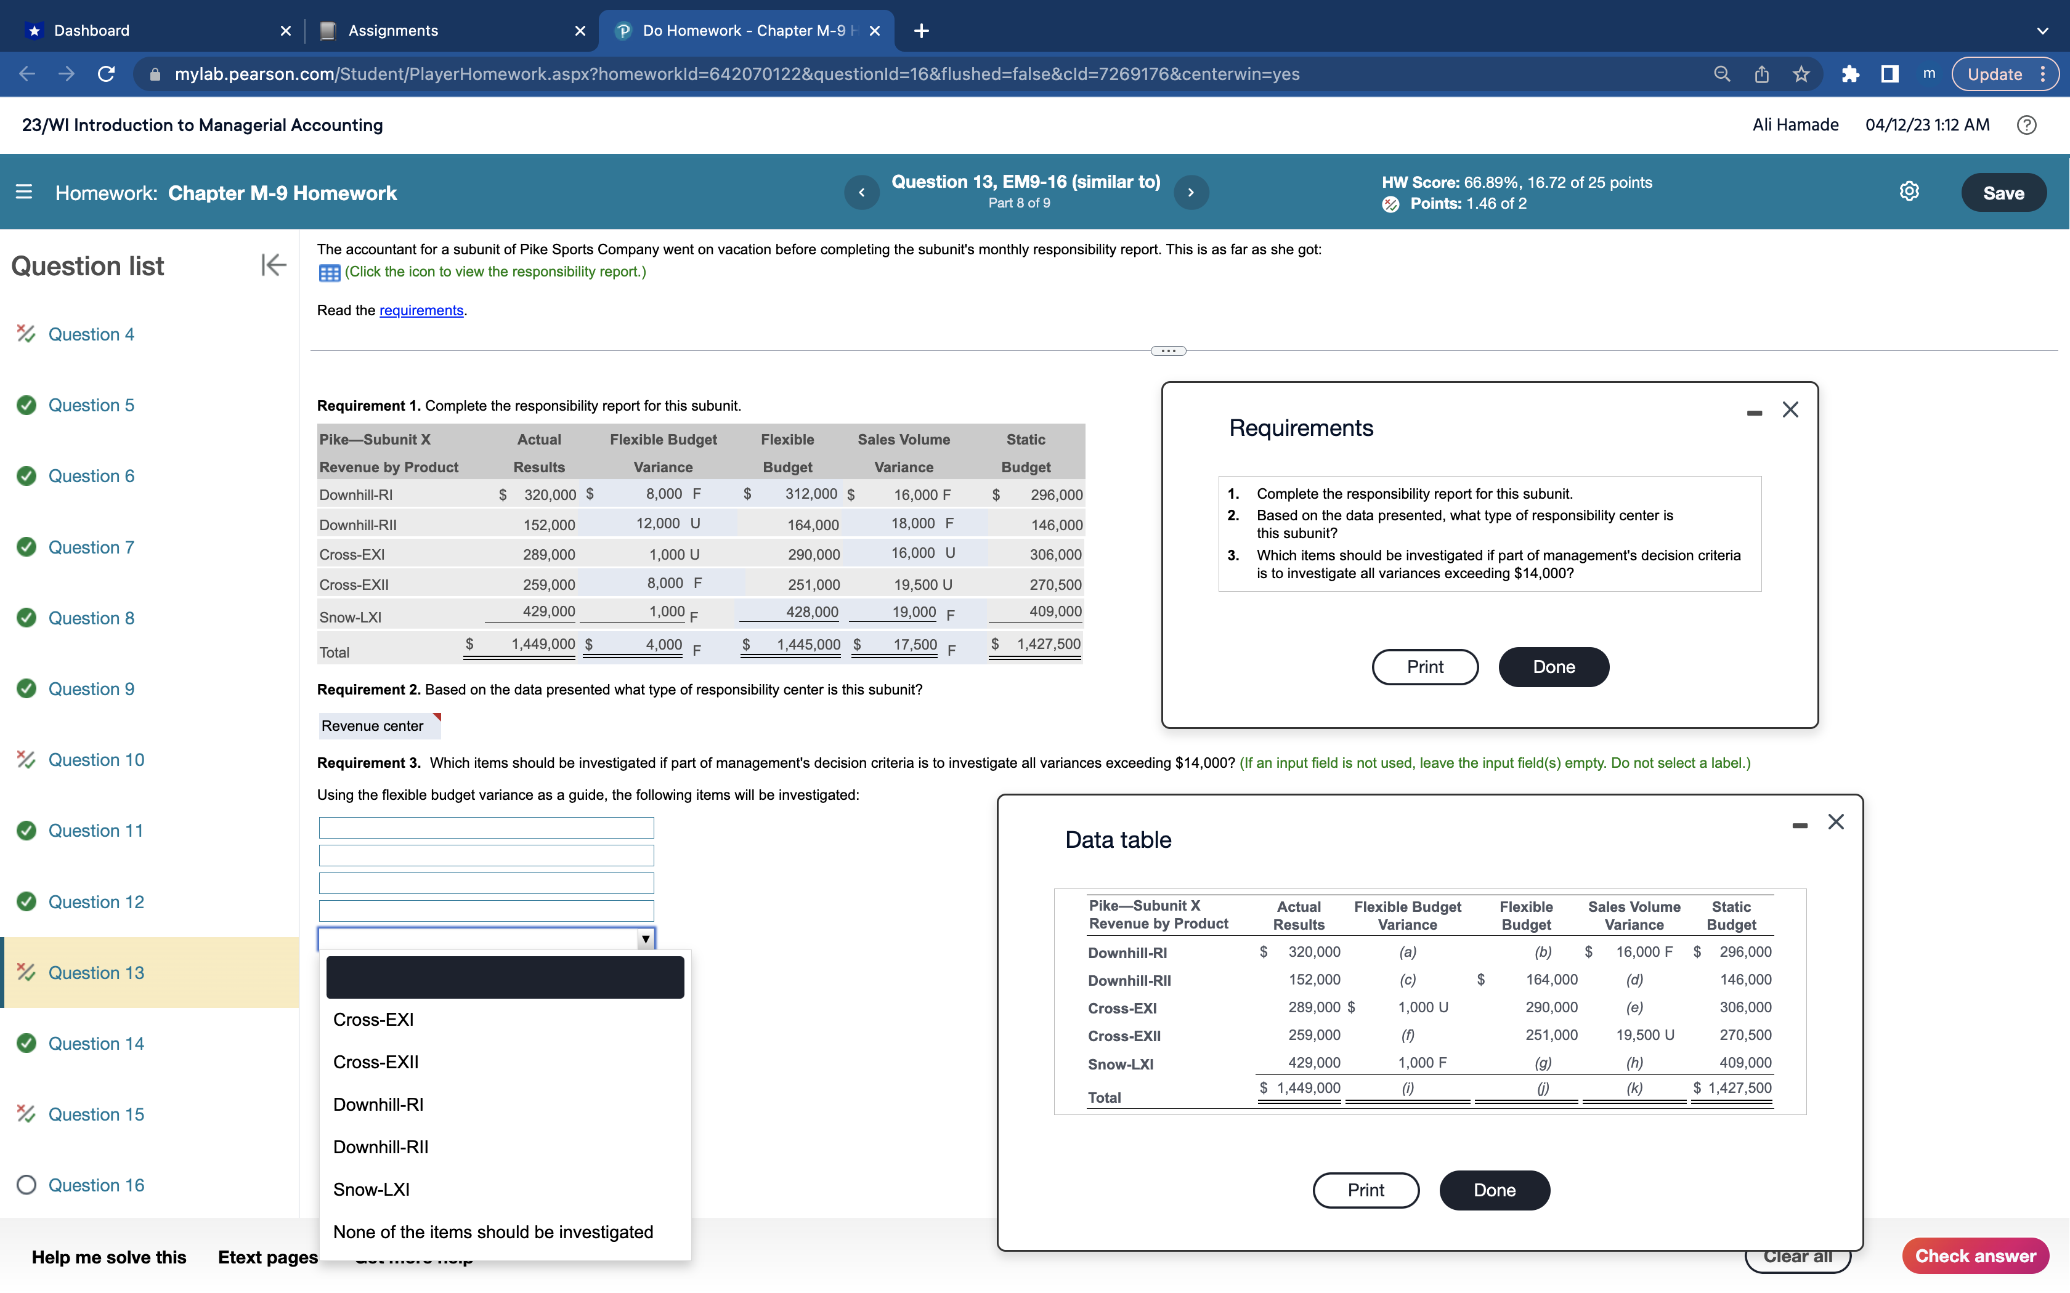Switch to the Assignments browser tab

click(392, 31)
